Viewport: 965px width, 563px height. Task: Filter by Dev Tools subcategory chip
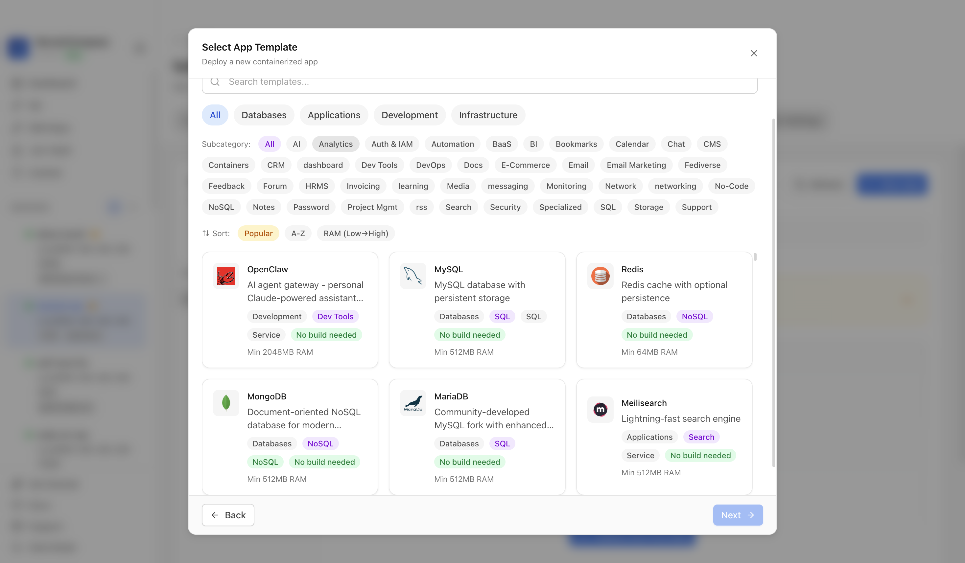(379, 165)
